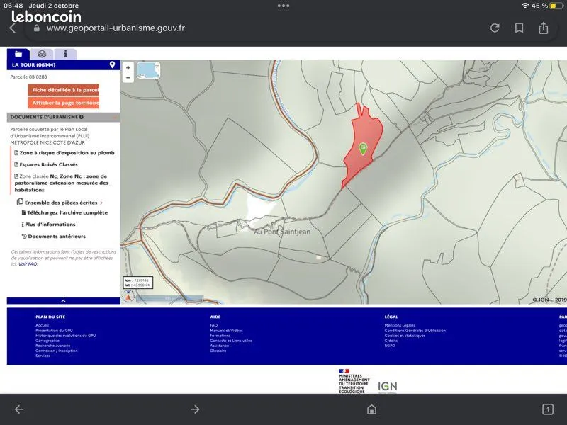Open Conditions Générales d'Utilisation link

point(415,330)
